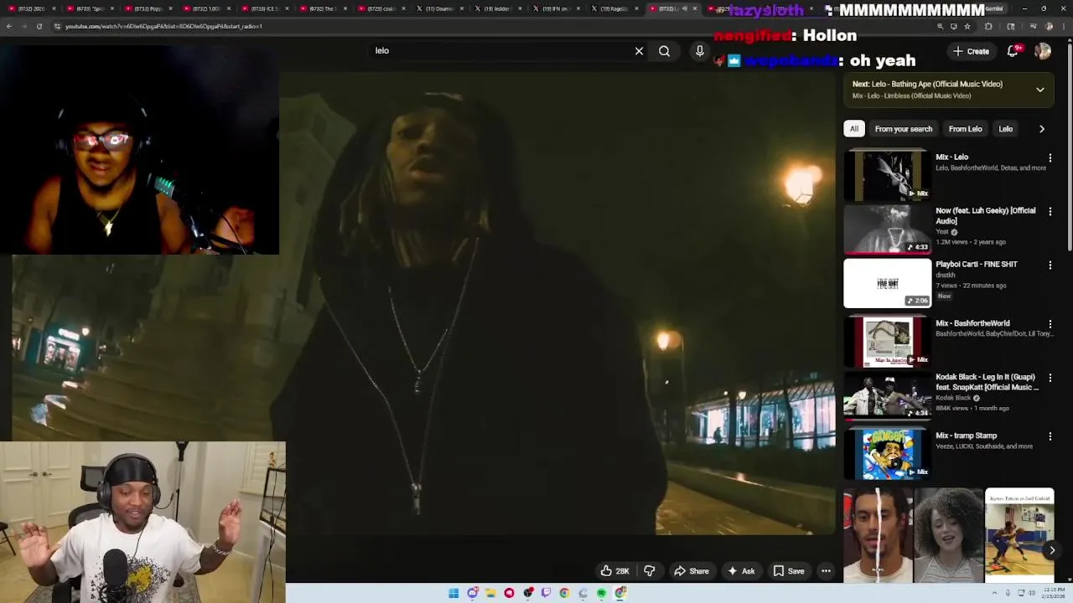Viewport: 1073px width, 603px height.
Task: View site information icon in address bar
Action: [x=57, y=26]
